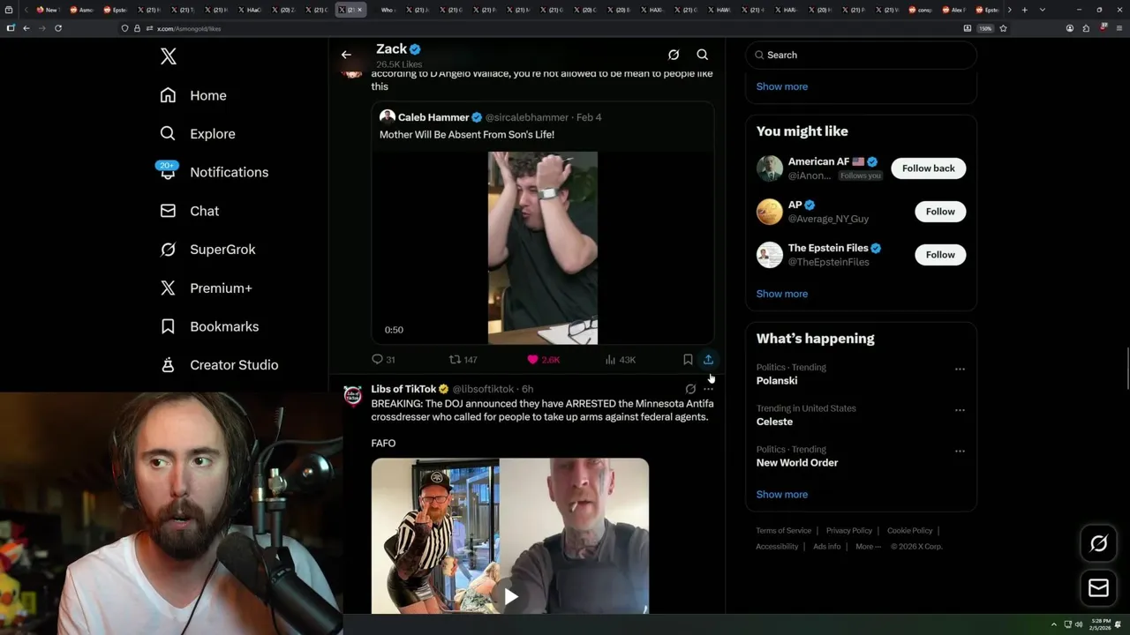Share the Caleb Hammer quote post
Viewport: 1130px width, 635px height.
(x=708, y=360)
